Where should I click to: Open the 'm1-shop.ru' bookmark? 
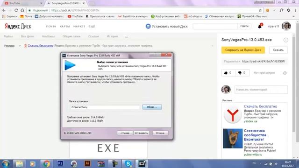coord(193,16)
